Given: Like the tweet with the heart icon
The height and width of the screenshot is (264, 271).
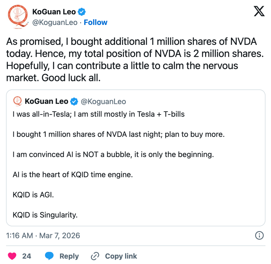Looking at the screenshot, I should 12,256.
